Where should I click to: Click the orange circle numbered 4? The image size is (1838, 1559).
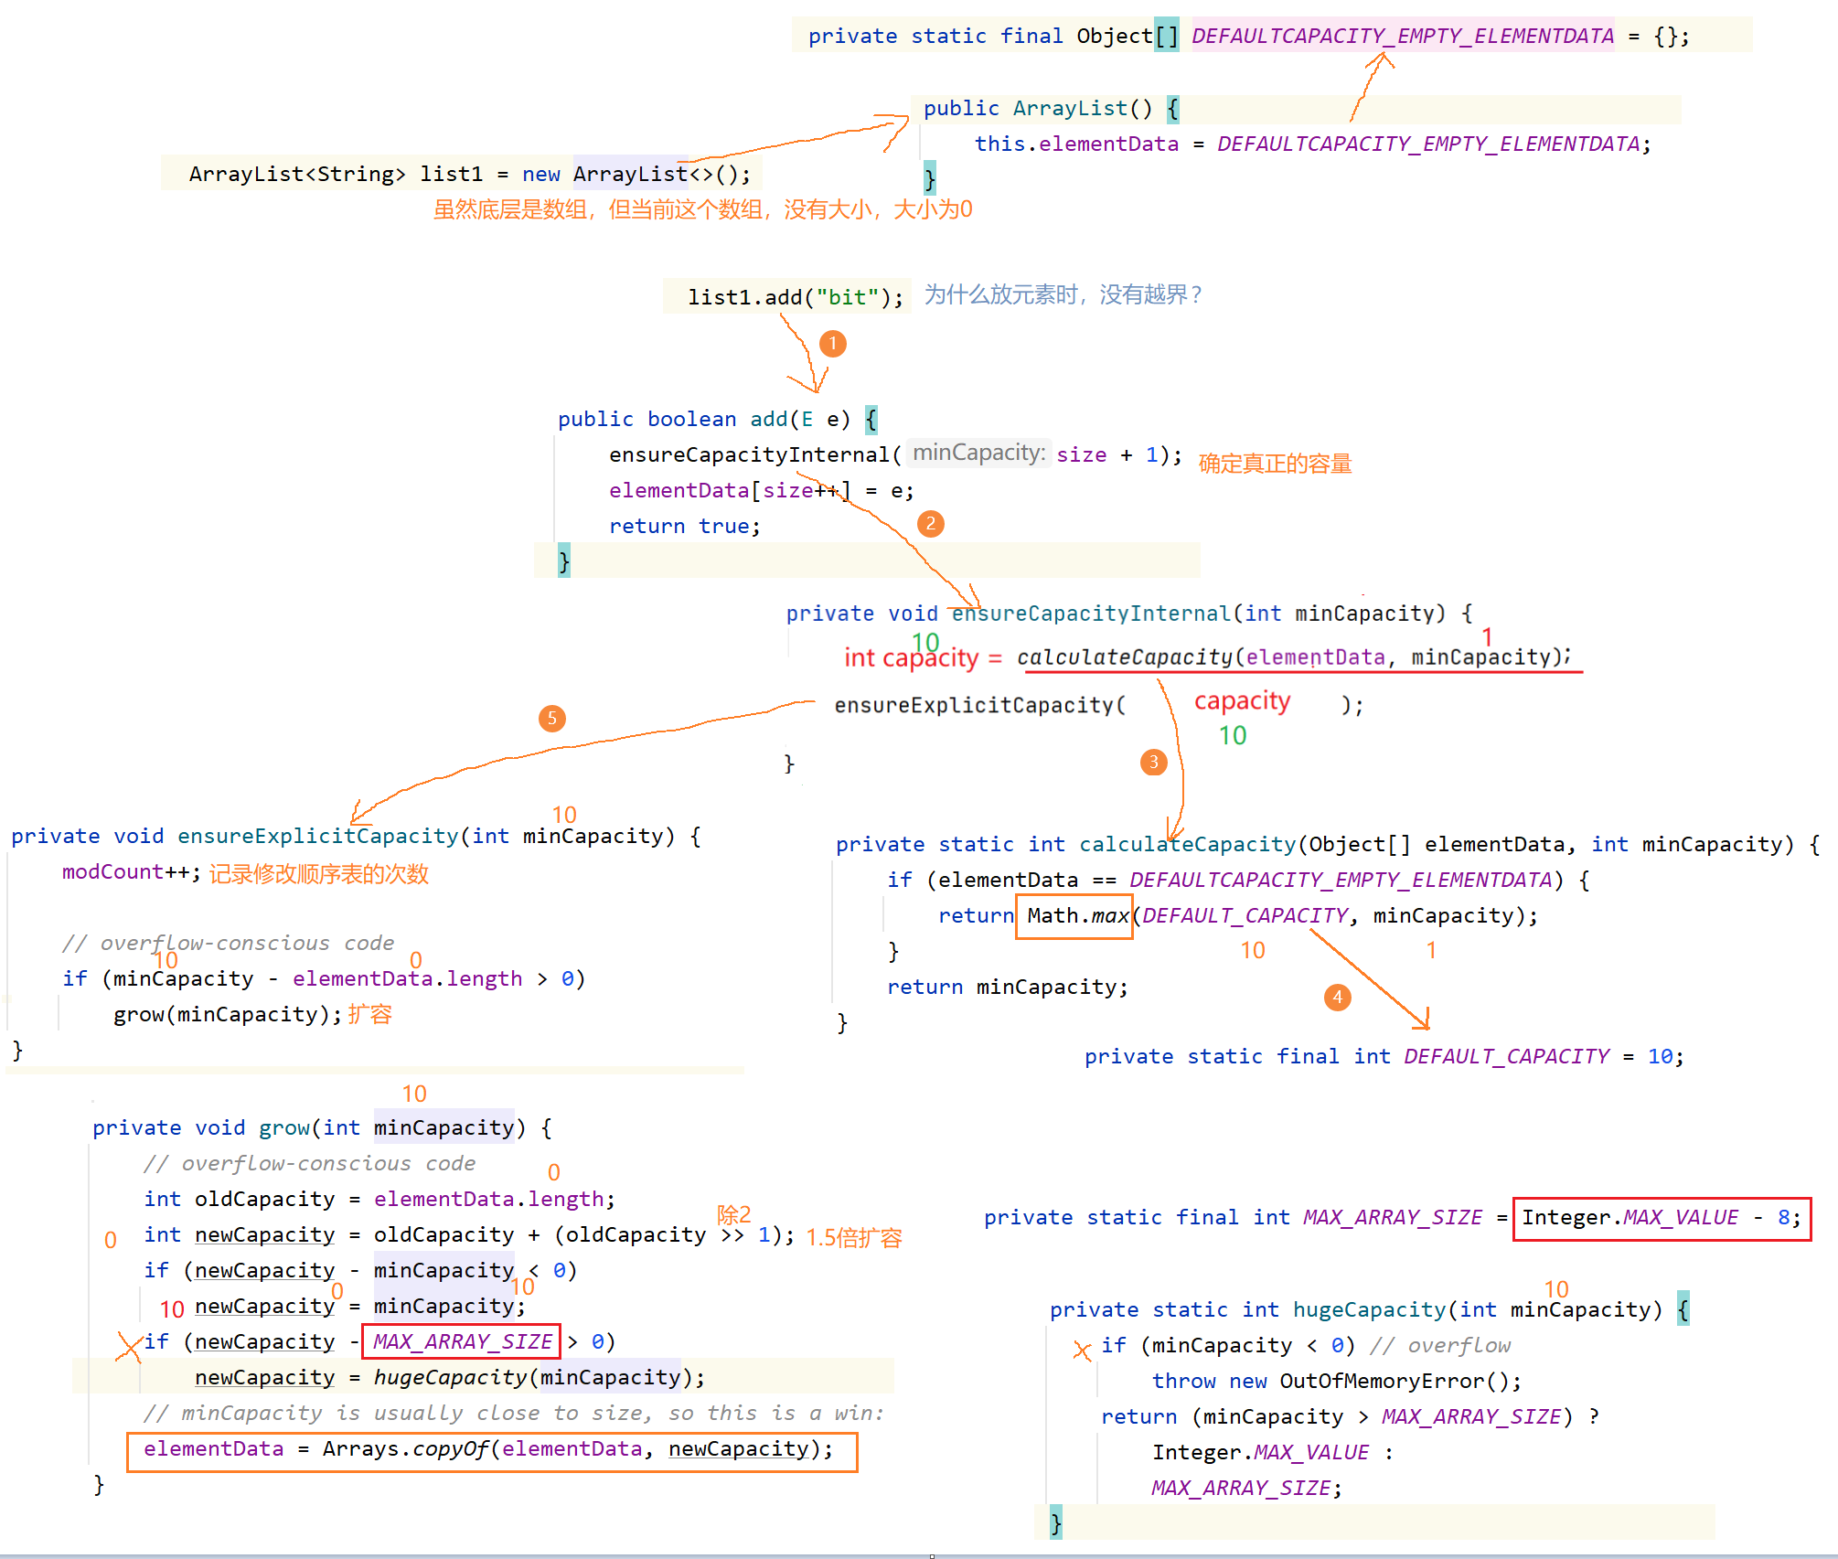coord(1337,997)
